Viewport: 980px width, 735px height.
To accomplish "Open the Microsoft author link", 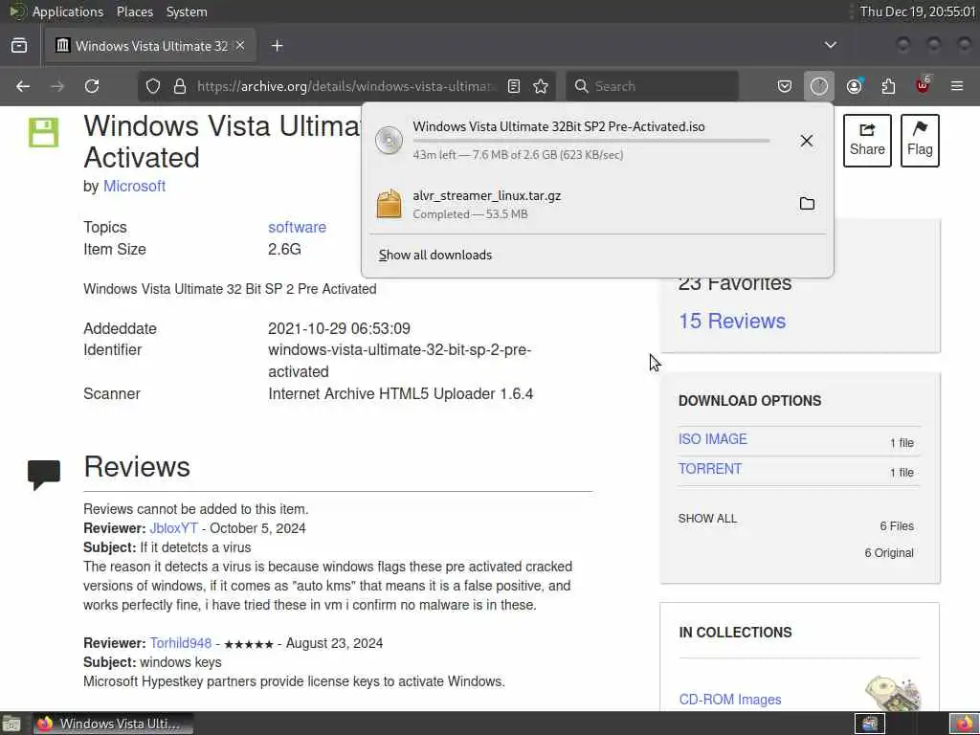I will coord(134,187).
